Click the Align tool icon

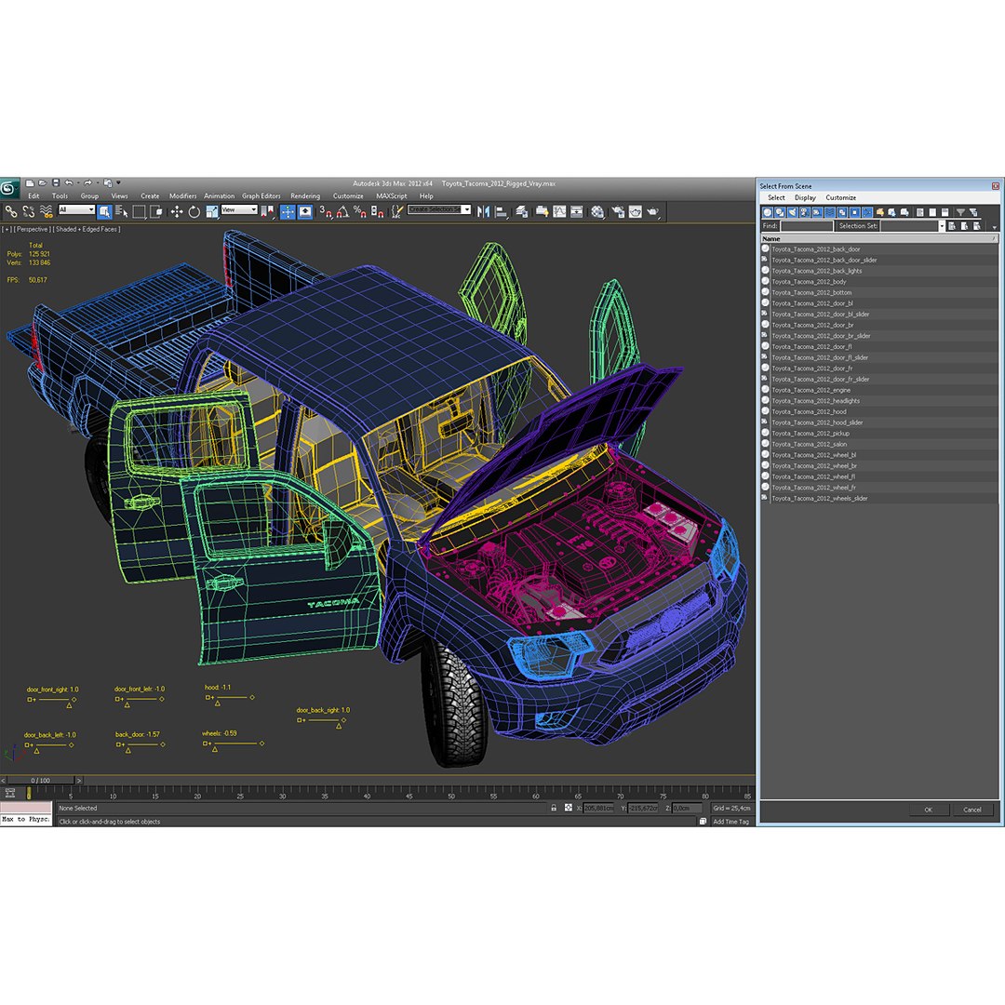pos(502,211)
